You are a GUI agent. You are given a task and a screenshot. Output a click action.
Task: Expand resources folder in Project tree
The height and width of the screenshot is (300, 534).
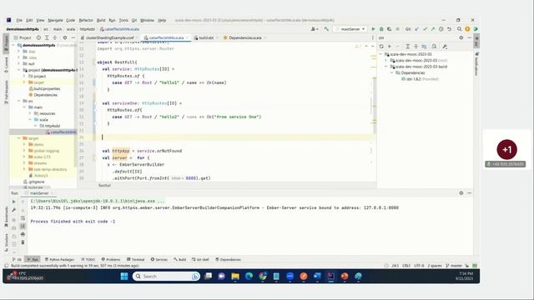point(30,113)
